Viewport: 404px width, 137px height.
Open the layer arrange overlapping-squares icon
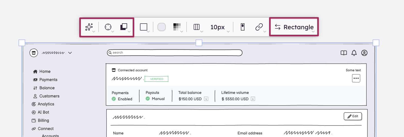[124, 27]
